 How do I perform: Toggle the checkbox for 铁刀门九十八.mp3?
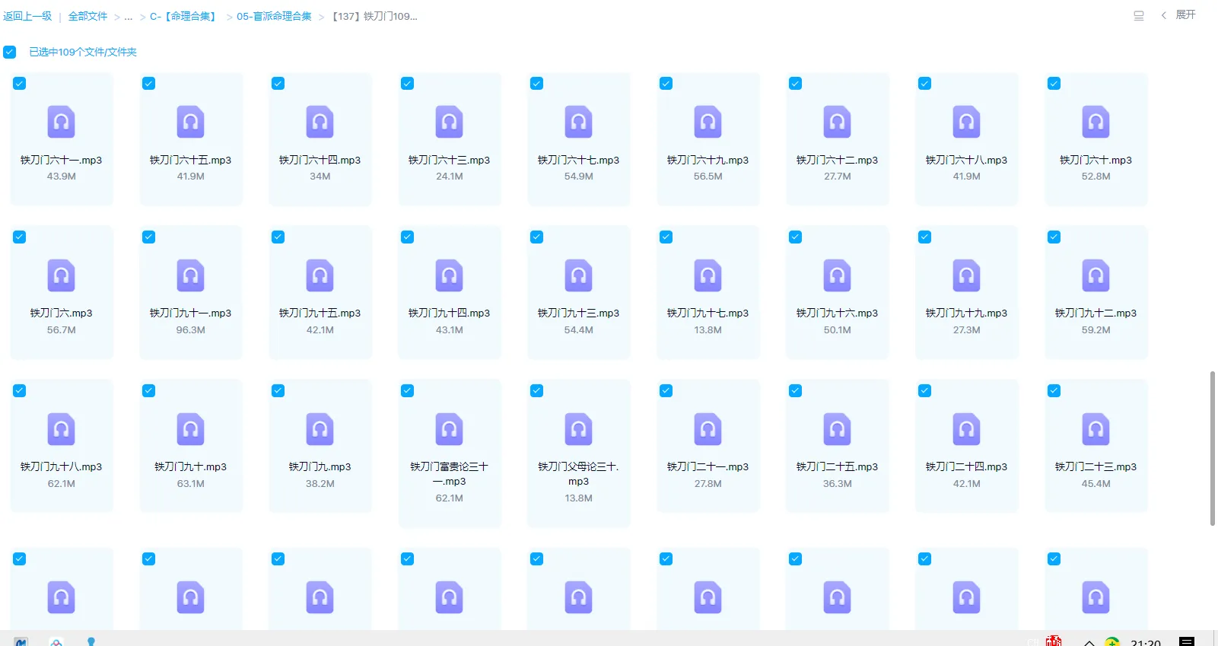pos(20,391)
